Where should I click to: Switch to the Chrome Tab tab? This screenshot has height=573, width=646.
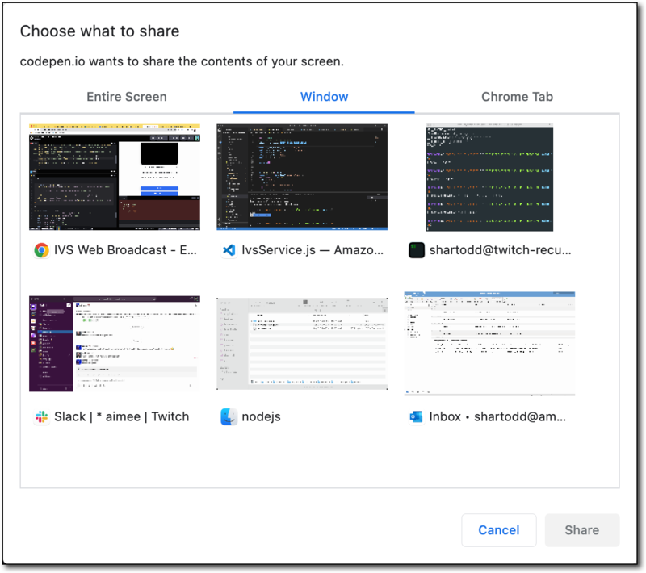point(517,96)
